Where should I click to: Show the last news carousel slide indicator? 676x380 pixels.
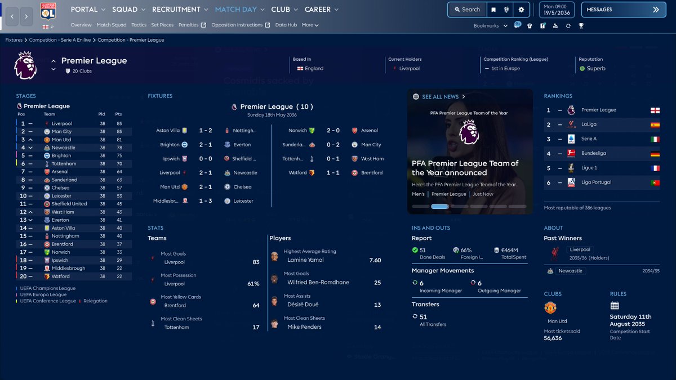click(x=517, y=207)
